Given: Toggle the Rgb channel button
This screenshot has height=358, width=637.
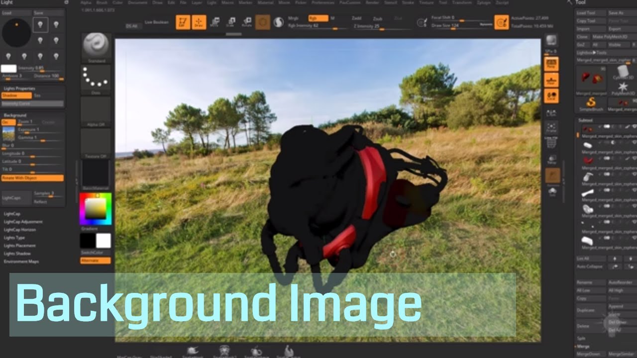Looking at the screenshot, I should [318, 18].
